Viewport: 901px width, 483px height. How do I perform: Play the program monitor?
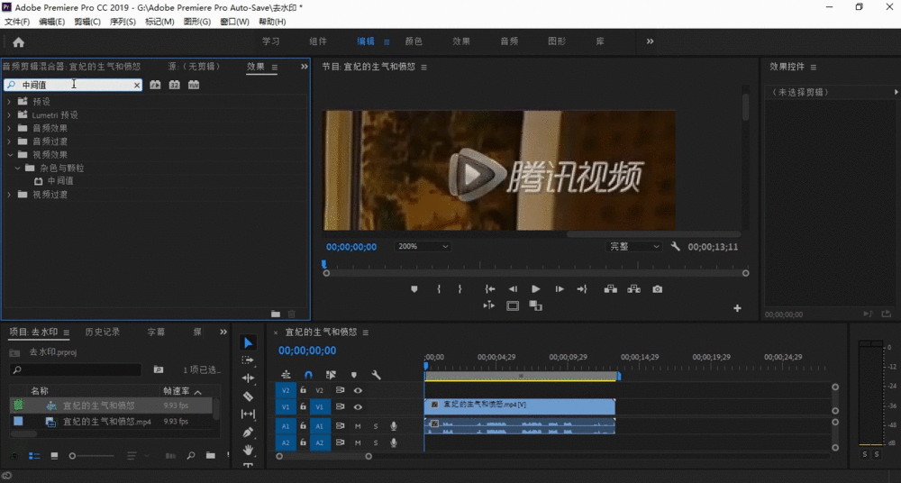coord(535,289)
